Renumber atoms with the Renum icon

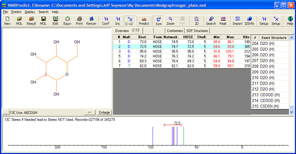click(91, 21)
